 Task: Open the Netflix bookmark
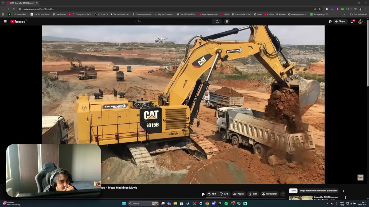225,14
